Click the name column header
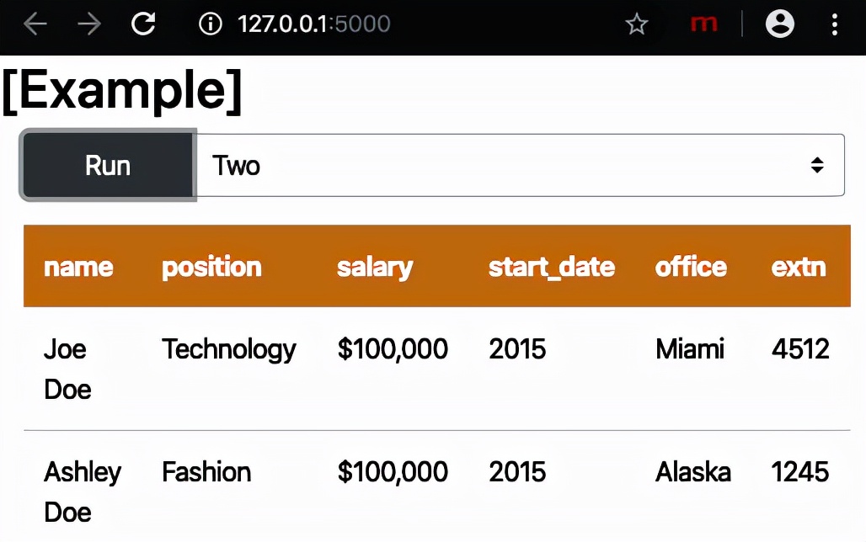The image size is (866, 542). tap(78, 267)
